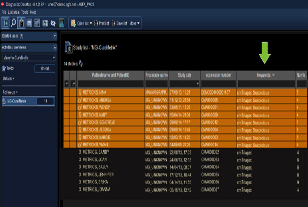Sort by Study date column header
The width and height of the screenshot is (308, 207).
(x=184, y=75)
